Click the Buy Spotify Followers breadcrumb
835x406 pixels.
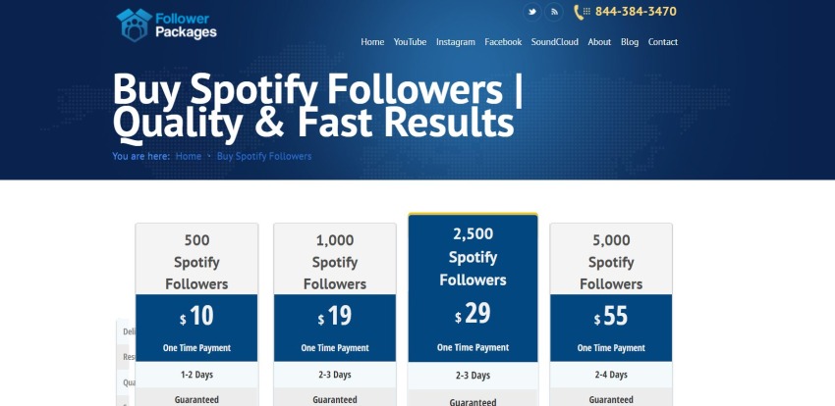click(264, 156)
